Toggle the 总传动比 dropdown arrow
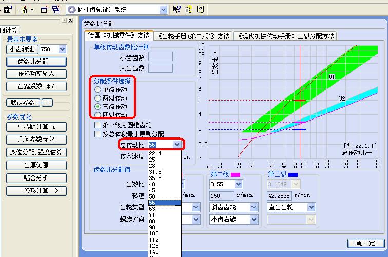 point(177,145)
